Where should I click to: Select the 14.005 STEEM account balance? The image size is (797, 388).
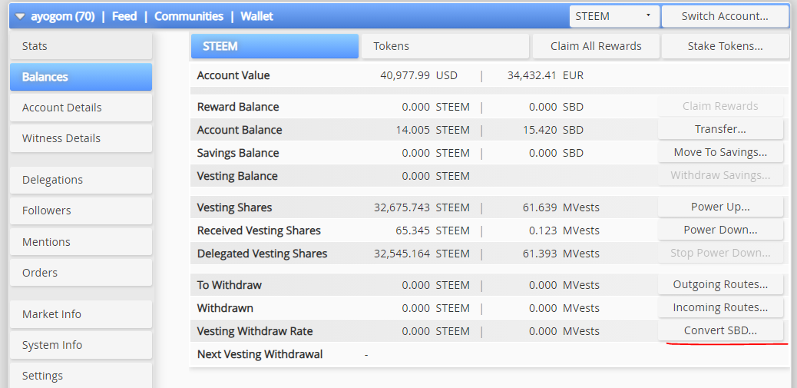(x=432, y=130)
